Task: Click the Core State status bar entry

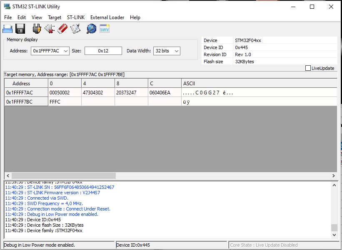Action: [x=264, y=245]
